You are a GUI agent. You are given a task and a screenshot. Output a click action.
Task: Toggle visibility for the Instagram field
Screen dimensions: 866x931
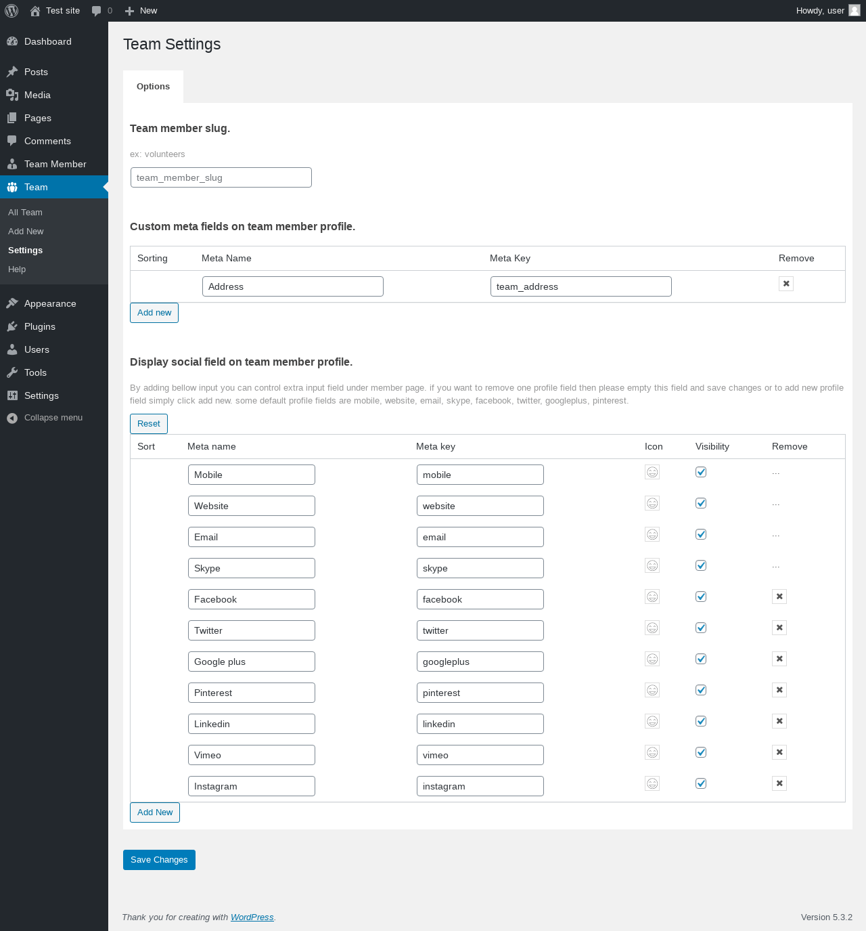[x=701, y=783]
